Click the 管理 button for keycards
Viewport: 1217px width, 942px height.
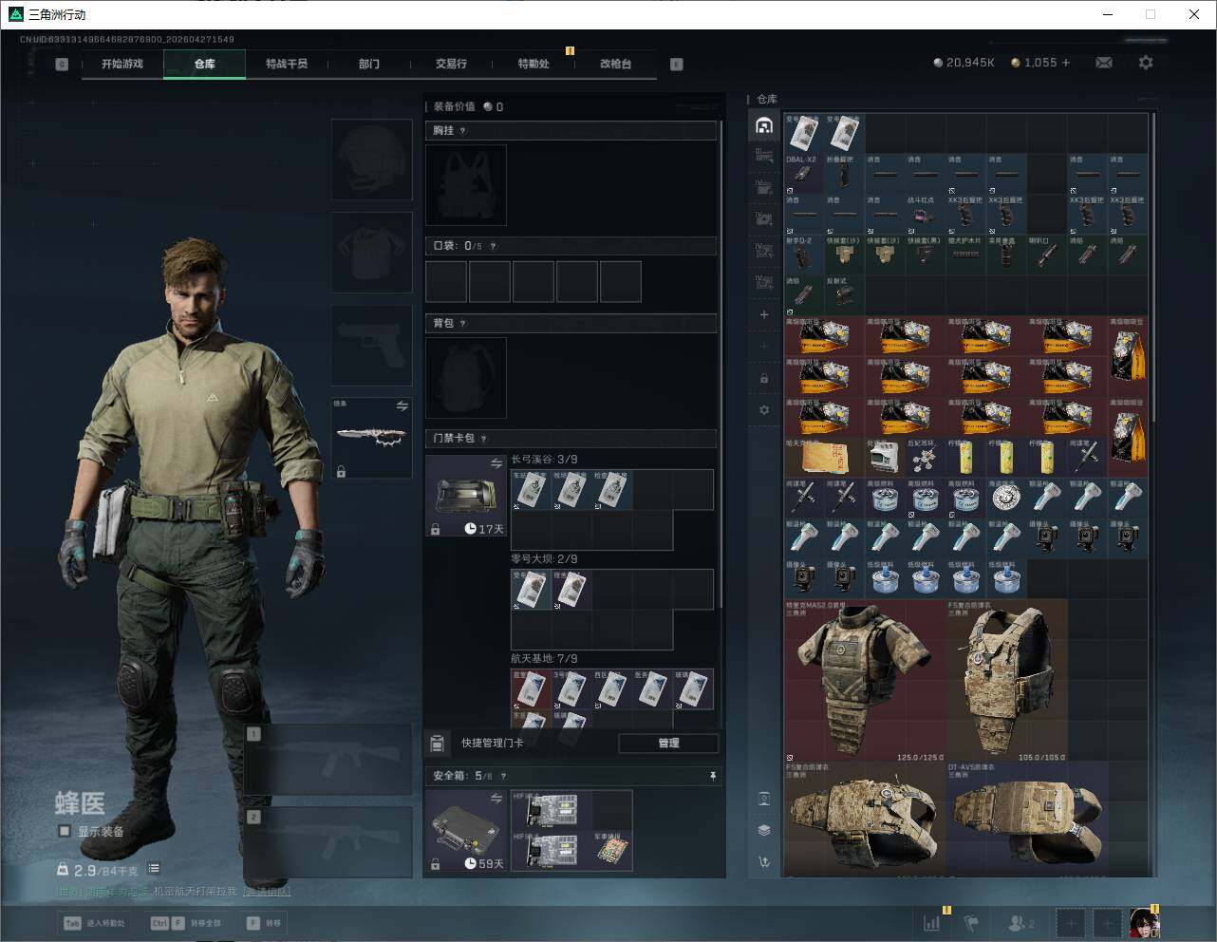(x=668, y=743)
